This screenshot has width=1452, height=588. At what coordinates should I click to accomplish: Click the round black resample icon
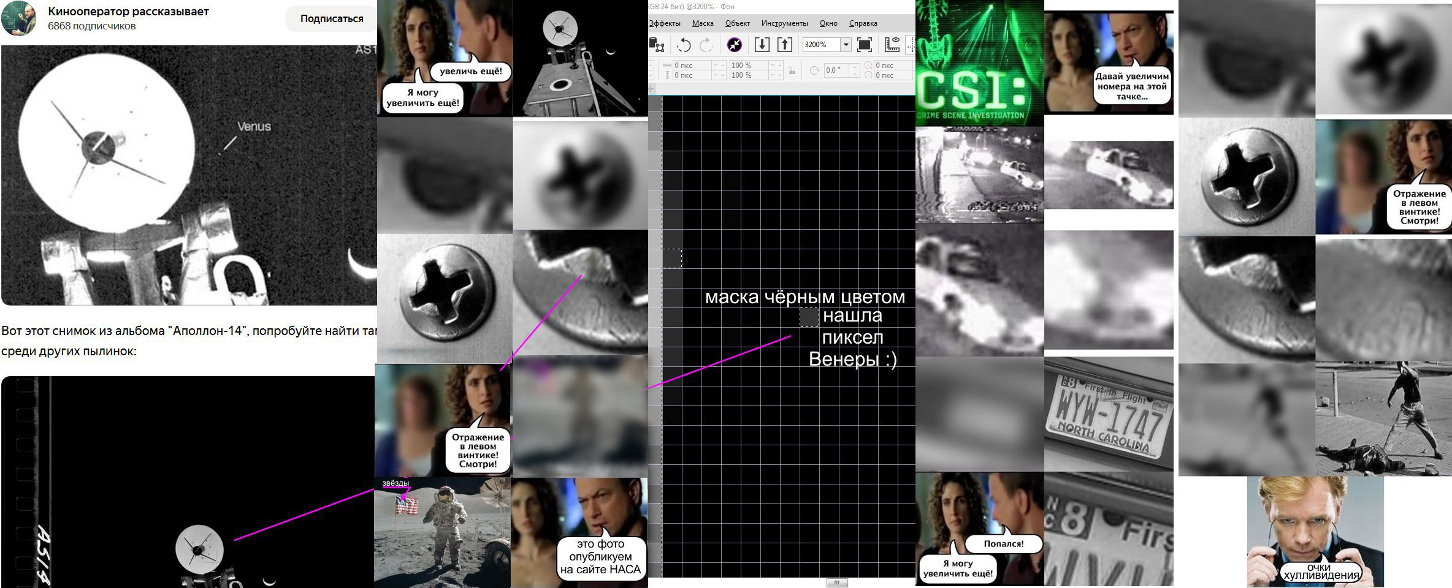734,45
